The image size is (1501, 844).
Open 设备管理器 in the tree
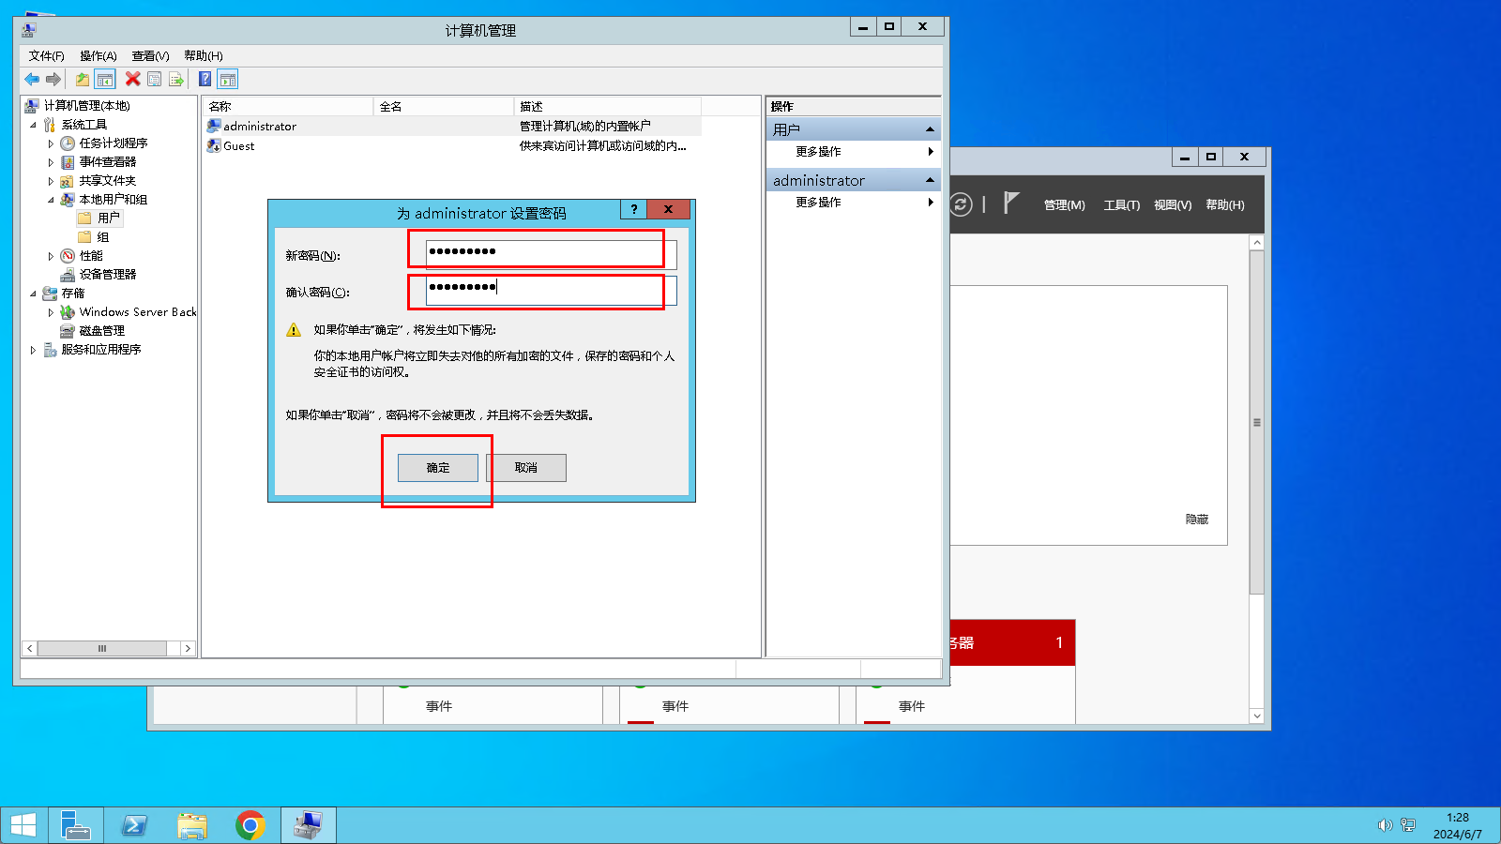tap(108, 275)
